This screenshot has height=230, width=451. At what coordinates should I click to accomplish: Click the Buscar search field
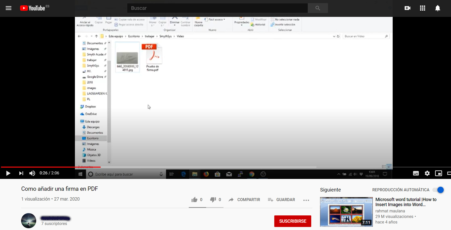coord(217,8)
